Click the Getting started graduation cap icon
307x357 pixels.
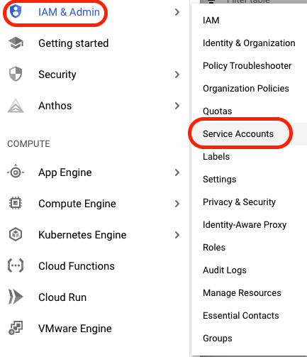16,43
